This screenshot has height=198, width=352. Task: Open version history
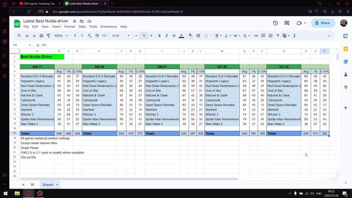click(276, 23)
